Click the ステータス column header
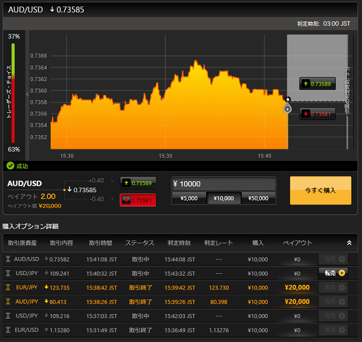 (x=140, y=243)
